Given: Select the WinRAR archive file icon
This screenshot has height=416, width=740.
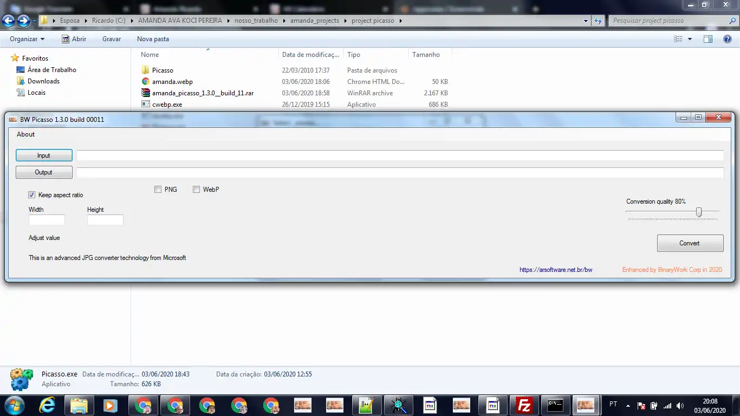Looking at the screenshot, I should click(145, 93).
